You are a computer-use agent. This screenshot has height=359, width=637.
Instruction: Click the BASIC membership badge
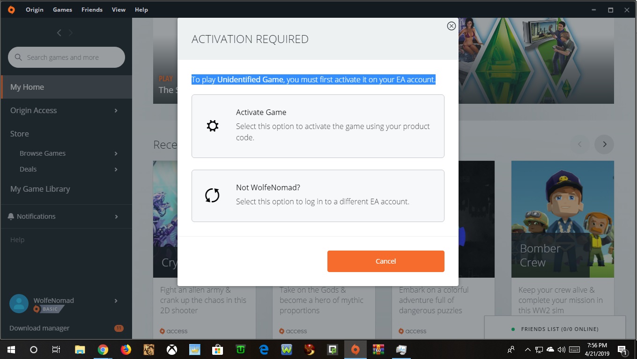pyautogui.click(x=49, y=309)
